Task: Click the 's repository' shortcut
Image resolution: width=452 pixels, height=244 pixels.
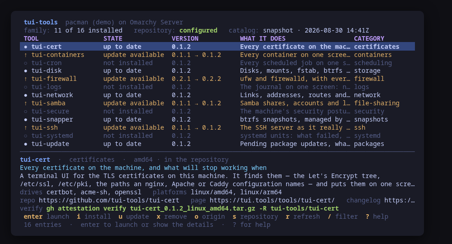Action: 255,216
